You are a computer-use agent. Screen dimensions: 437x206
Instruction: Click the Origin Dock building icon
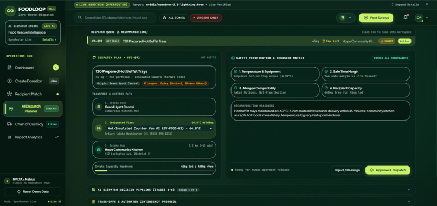(98, 107)
